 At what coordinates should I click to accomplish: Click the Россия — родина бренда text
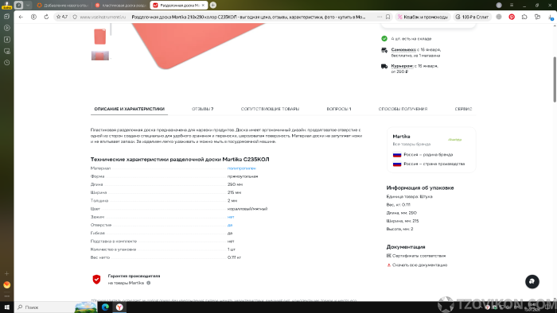coord(428,155)
